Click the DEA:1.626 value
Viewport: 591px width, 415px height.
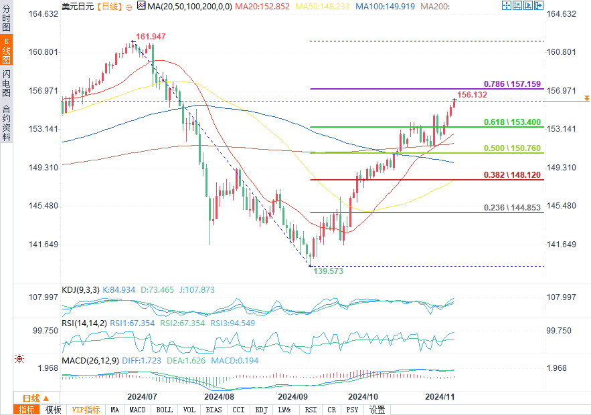coord(186,361)
